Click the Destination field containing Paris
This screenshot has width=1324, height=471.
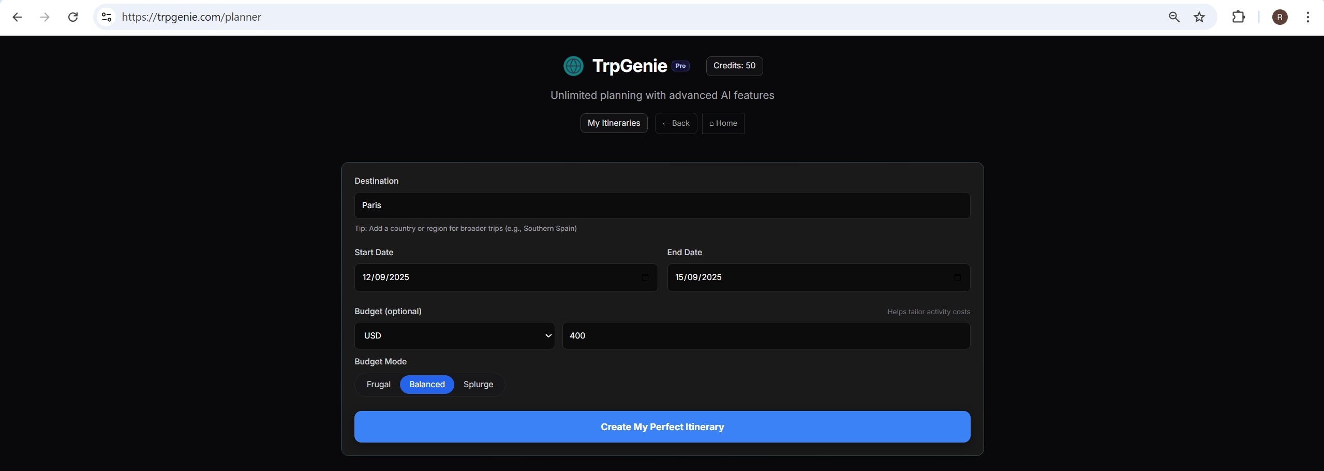[x=662, y=205]
